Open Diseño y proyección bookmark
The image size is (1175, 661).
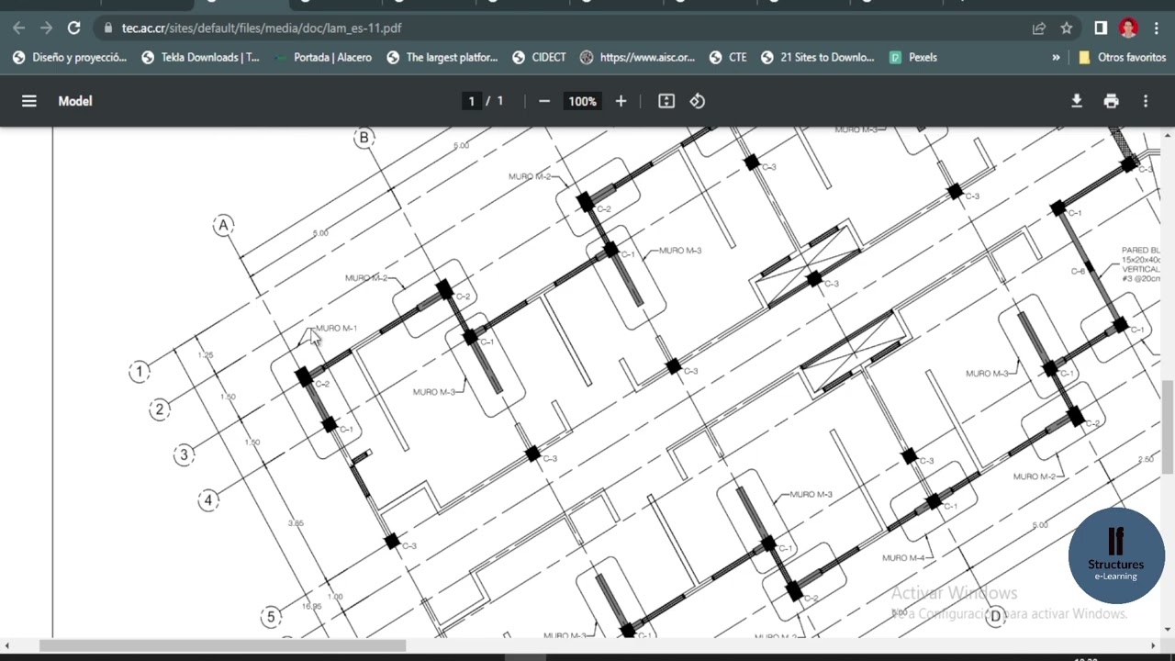pyautogui.click(x=71, y=57)
